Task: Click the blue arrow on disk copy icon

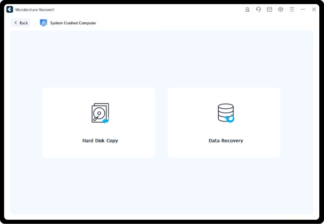Action: (x=106, y=120)
